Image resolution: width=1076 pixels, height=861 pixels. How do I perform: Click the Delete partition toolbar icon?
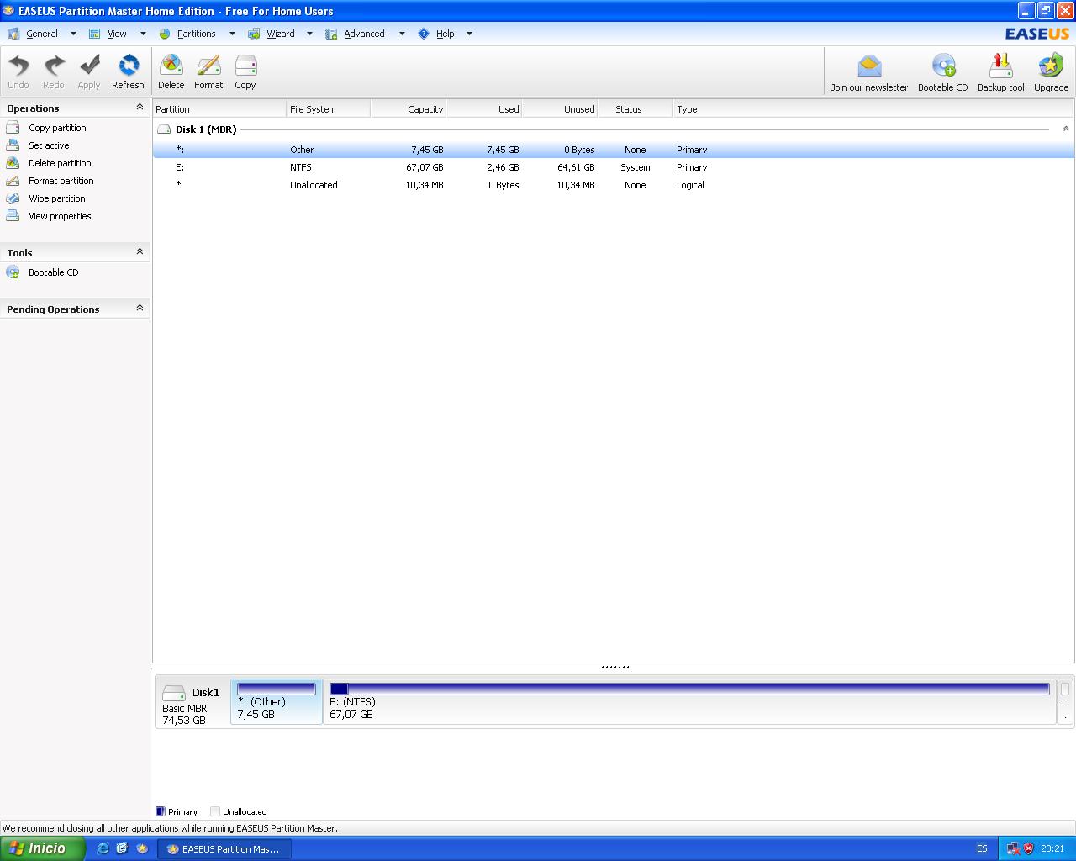[171, 66]
